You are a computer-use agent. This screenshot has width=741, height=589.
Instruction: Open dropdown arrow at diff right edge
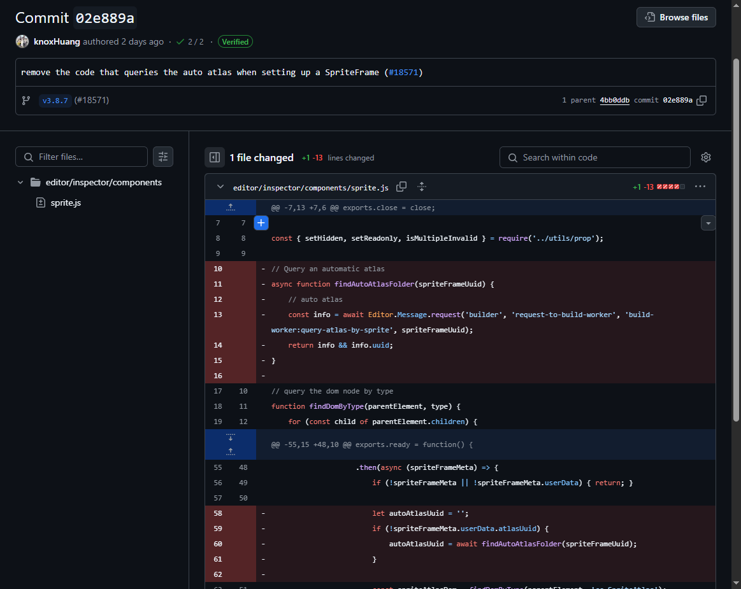(707, 223)
